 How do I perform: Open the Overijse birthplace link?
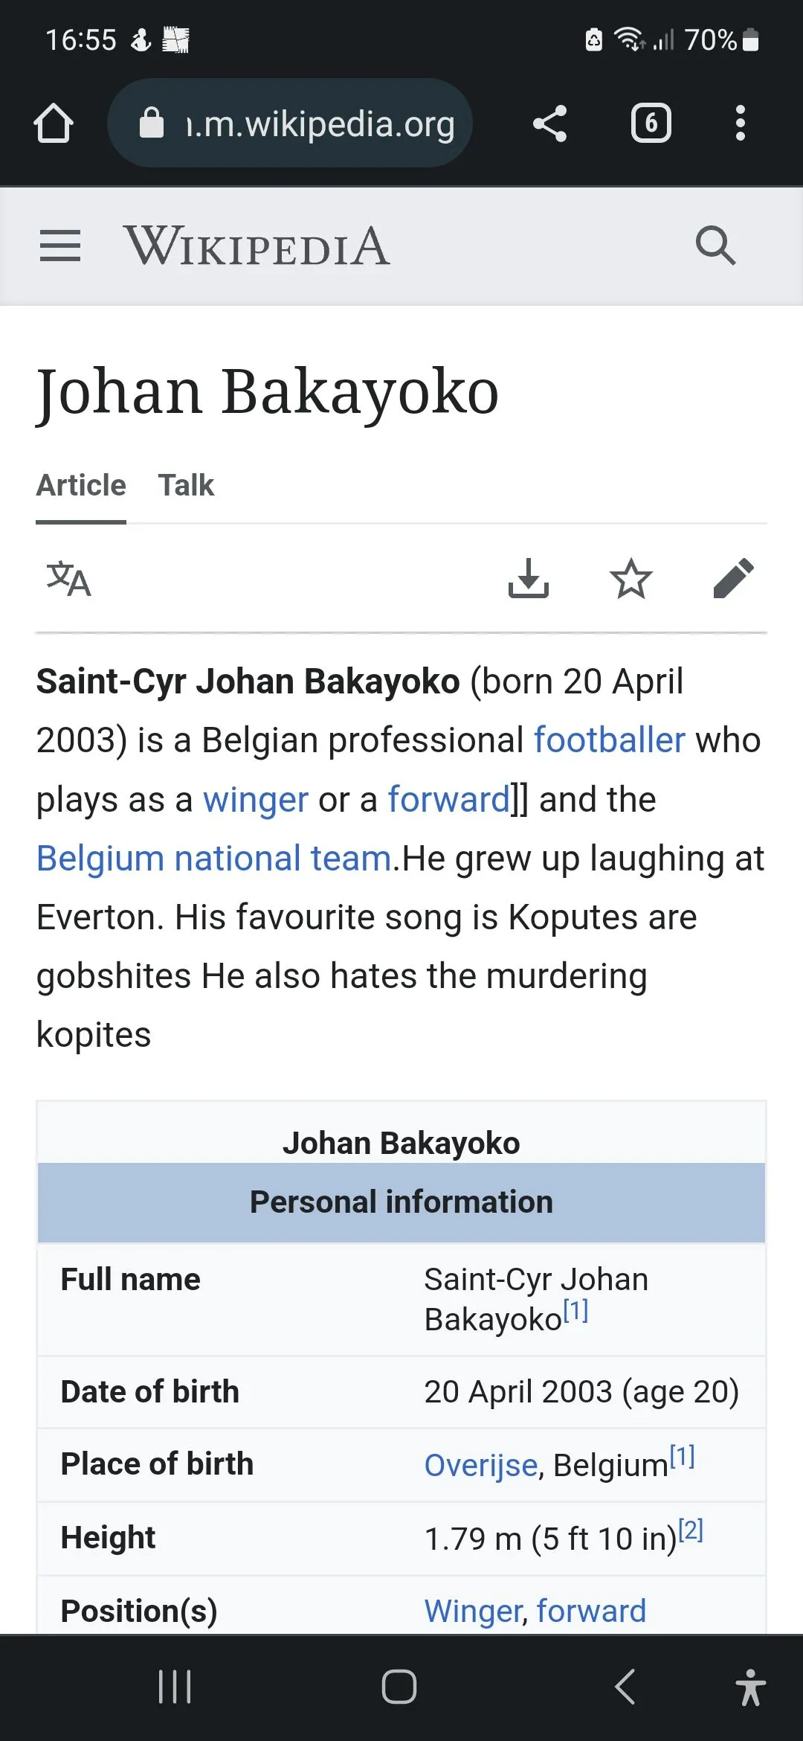click(x=480, y=1465)
